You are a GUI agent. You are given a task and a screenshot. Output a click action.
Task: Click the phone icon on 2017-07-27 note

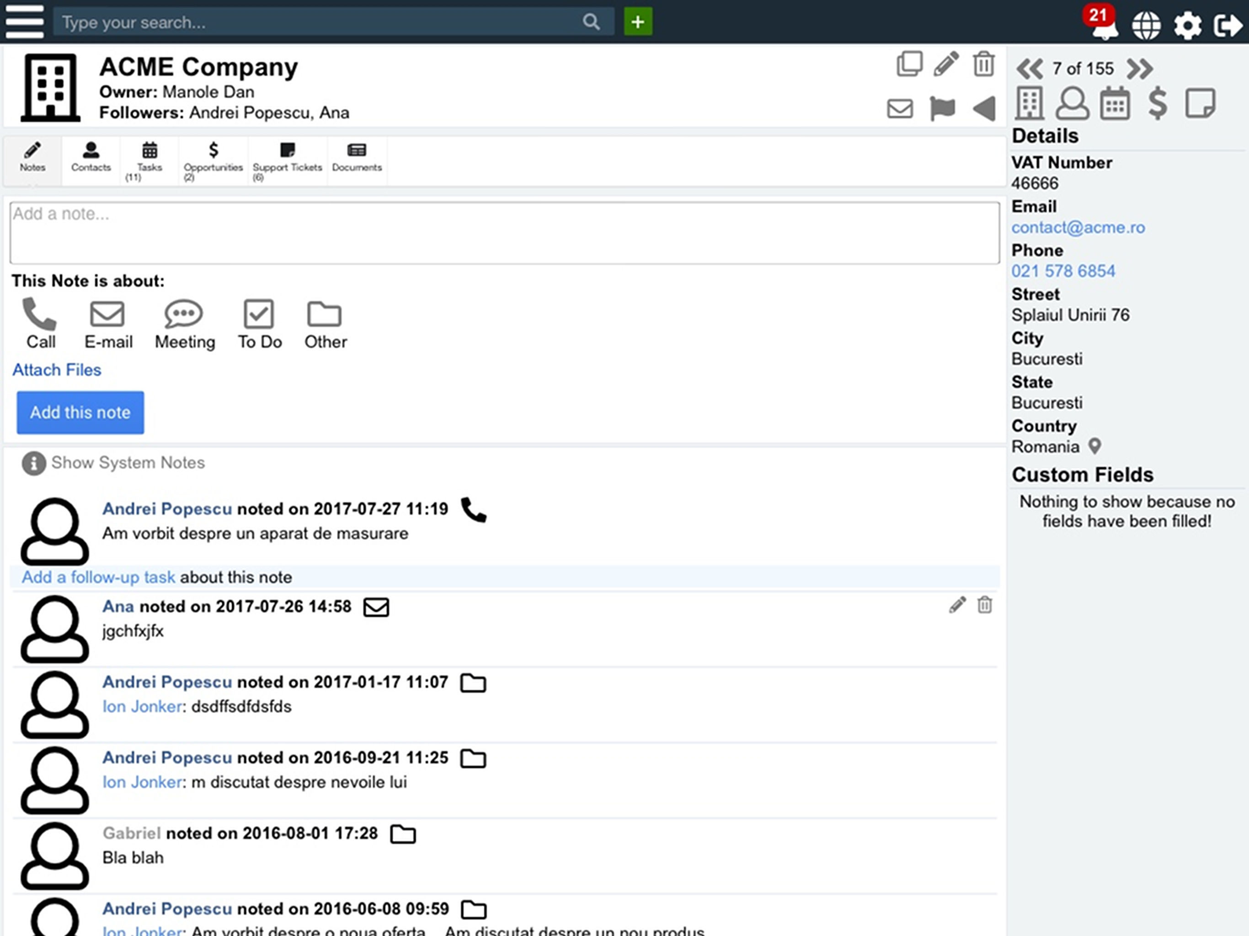(x=474, y=510)
